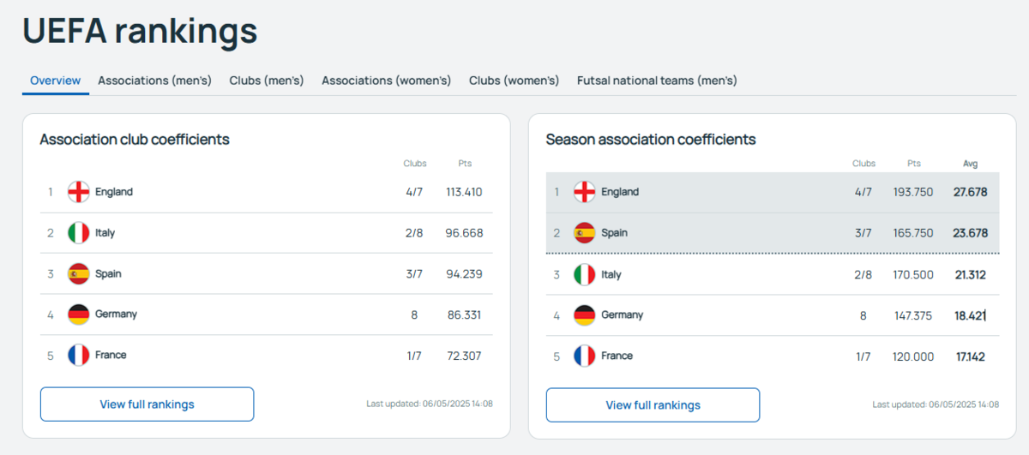Viewport: 1029px width, 455px height.
Task: Select Germany row in Season association coefficients
Action: pos(773,315)
